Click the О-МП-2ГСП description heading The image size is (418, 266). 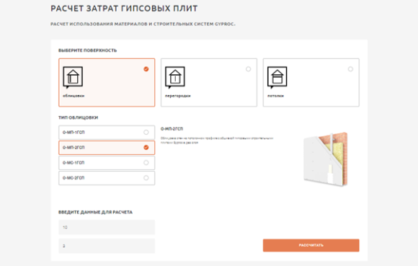pyautogui.click(x=172, y=129)
